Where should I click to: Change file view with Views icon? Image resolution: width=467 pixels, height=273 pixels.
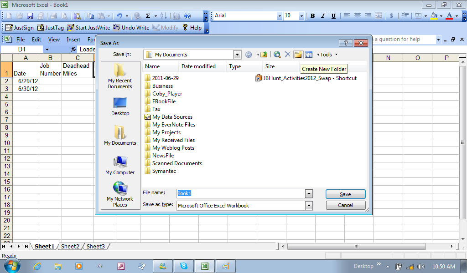[x=309, y=55]
